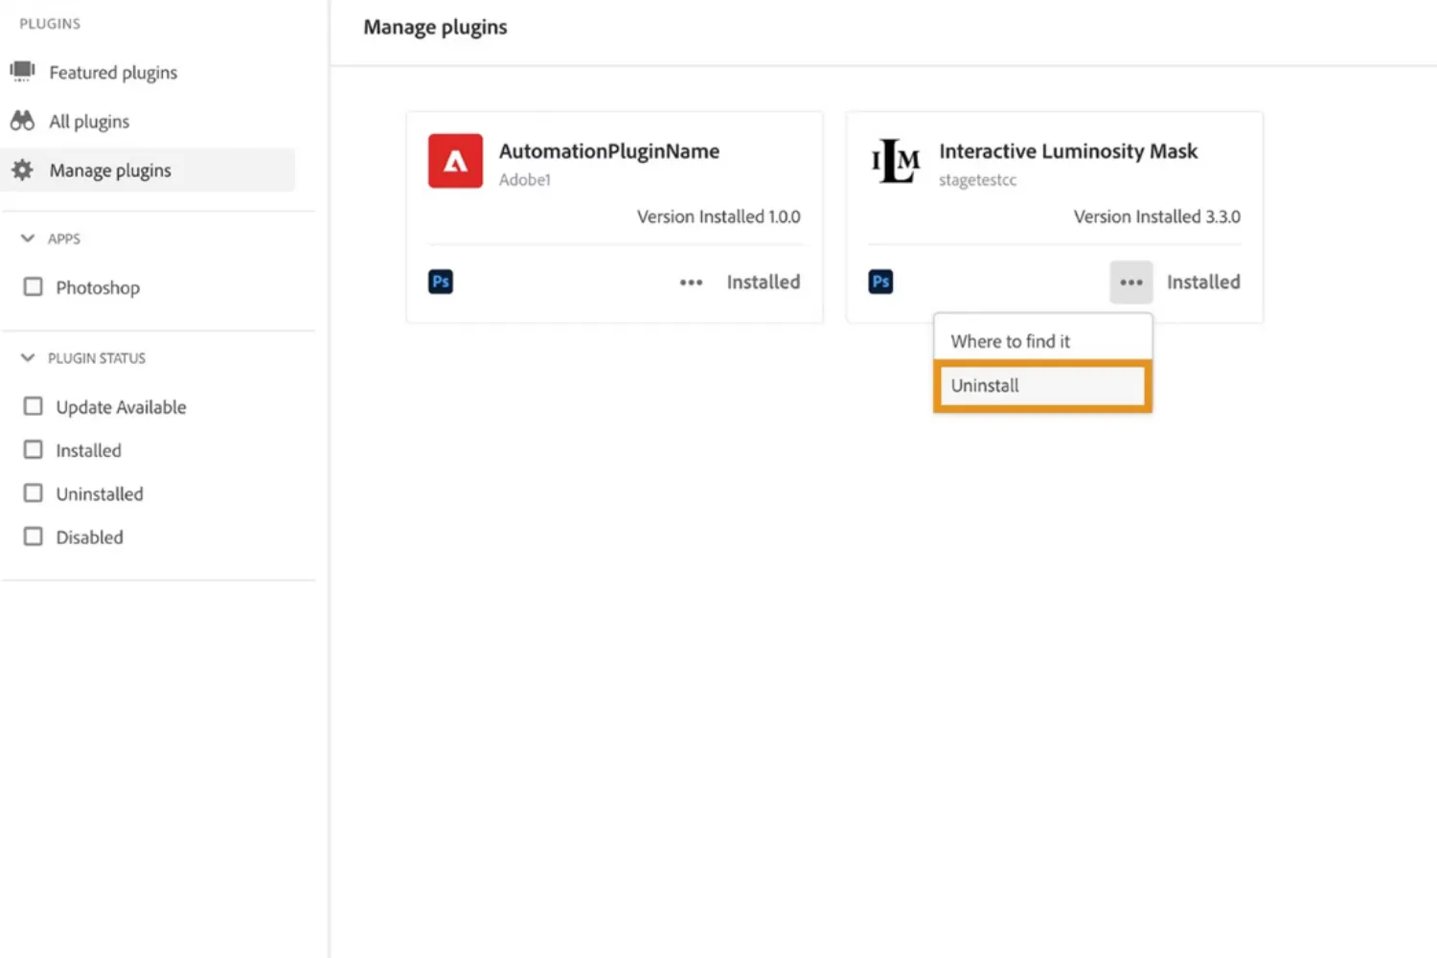This screenshot has width=1437, height=958.
Task: Click the ILM Interactive Luminosity Mask logo
Action: (x=895, y=161)
